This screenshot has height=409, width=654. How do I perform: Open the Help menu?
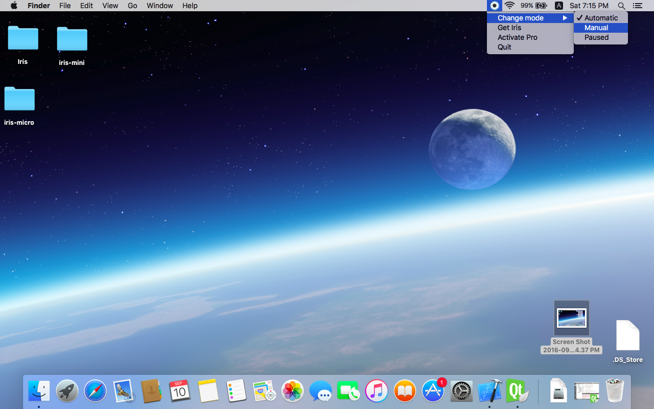190,6
